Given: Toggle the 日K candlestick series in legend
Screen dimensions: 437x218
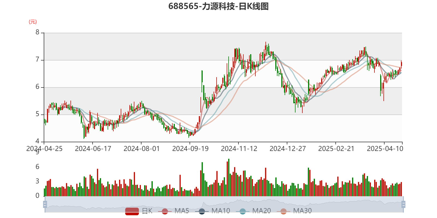Looking at the screenshot, I should (x=139, y=211).
